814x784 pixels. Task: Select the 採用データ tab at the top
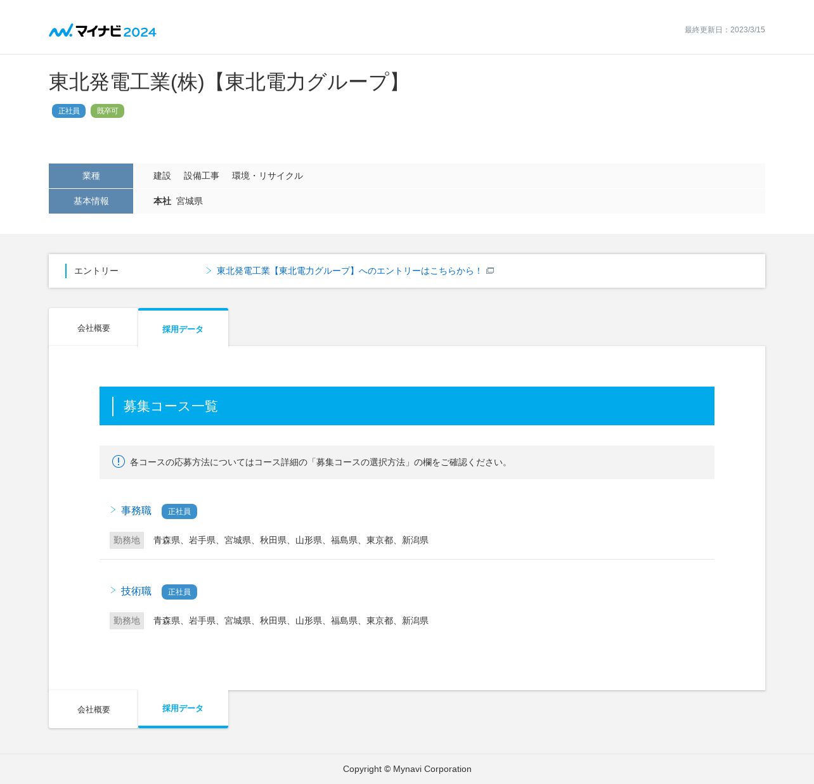183,328
